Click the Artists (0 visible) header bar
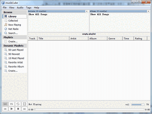 (57, 11)
